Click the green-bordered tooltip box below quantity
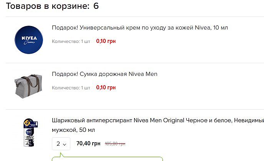Screen dimensions: 264x161 pos(108,158)
